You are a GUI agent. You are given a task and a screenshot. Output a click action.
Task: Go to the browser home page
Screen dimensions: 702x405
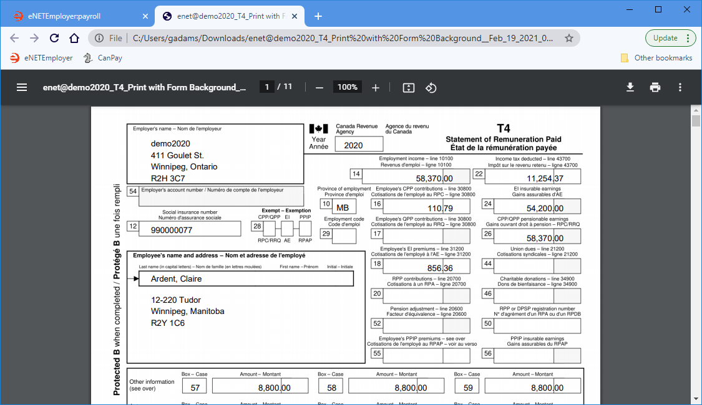click(x=74, y=38)
